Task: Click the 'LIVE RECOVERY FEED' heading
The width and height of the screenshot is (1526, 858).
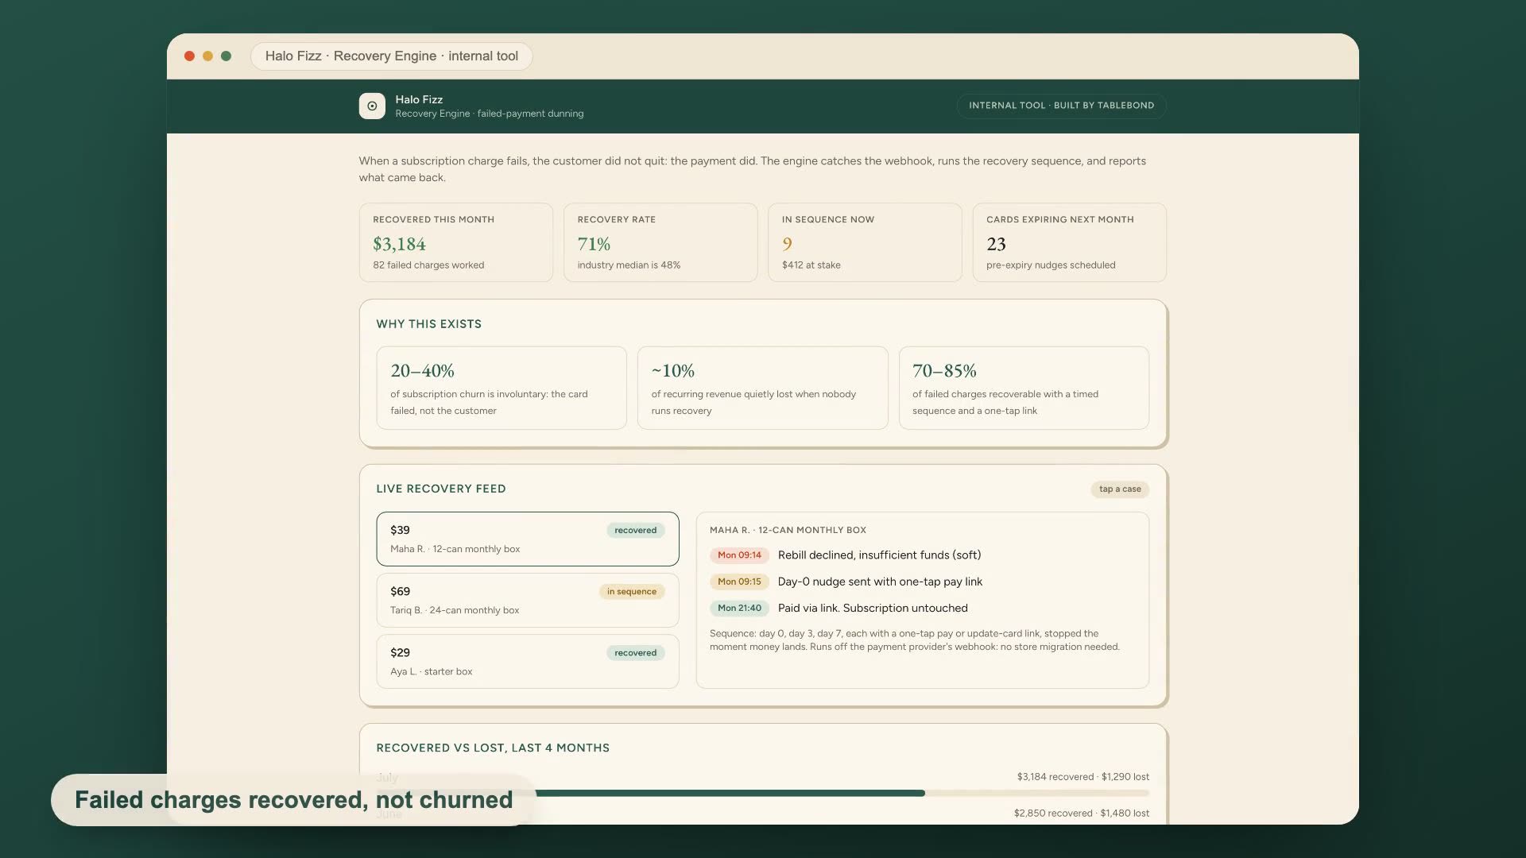Action: [x=441, y=489]
